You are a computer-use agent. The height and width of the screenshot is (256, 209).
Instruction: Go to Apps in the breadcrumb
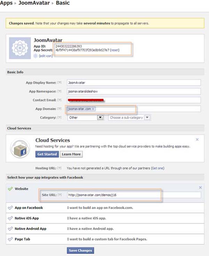point(6,3)
